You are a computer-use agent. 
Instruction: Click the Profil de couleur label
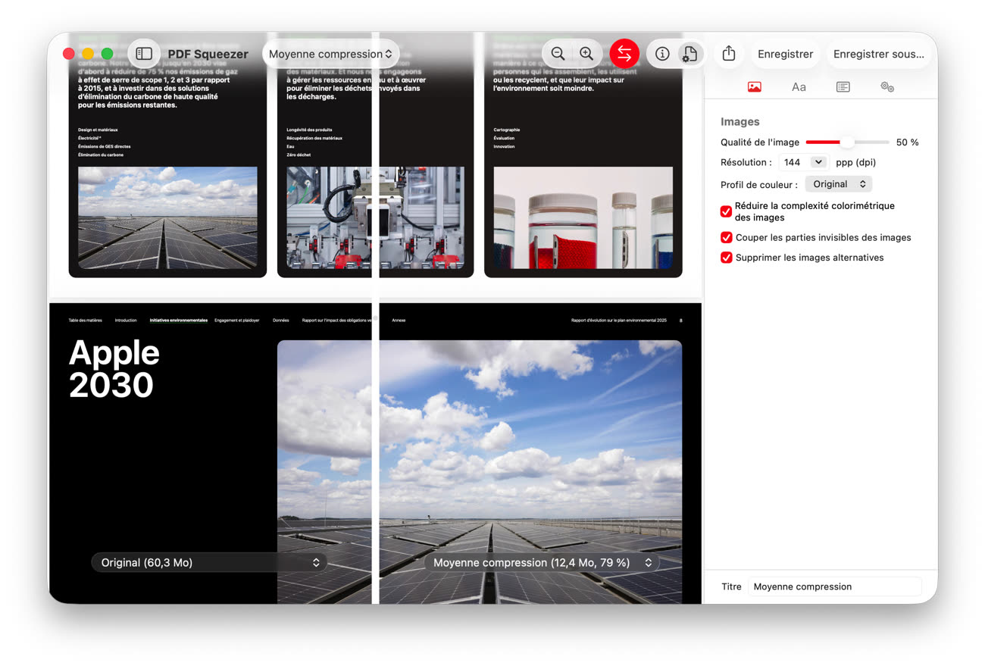758,185
